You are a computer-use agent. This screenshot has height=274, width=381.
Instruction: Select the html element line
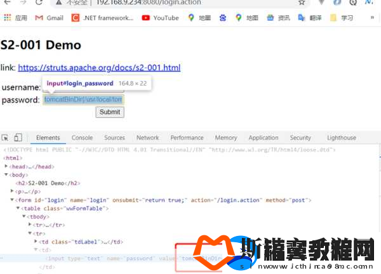click(13, 158)
